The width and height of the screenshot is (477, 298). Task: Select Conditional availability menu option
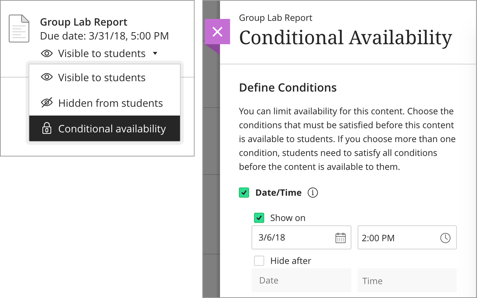(x=105, y=129)
